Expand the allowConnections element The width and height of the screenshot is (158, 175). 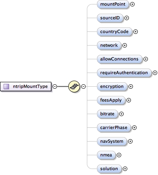[x=145, y=59]
